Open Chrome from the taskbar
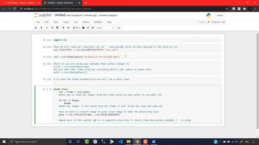The width and height of the screenshot is (259, 145). point(137,141)
